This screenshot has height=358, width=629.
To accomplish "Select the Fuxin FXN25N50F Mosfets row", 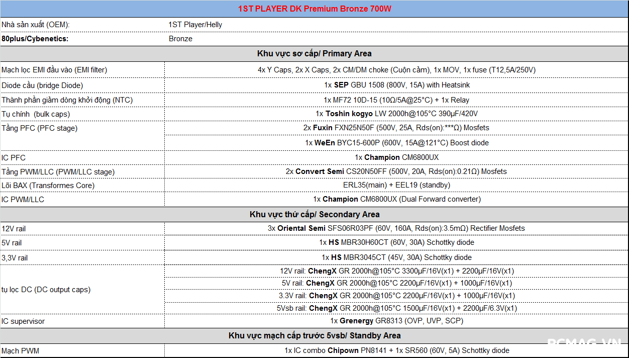I will click(396, 128).
